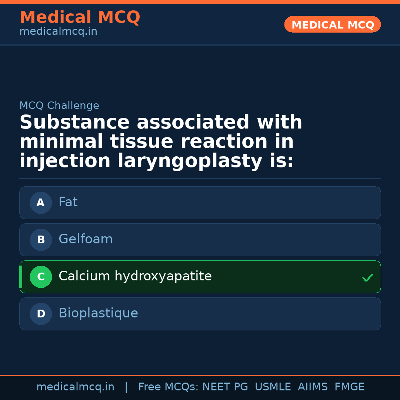Viewport: 400px width, 400px height.
Task: Click the green checkmark on option C
Action: (x=367, y=277)
